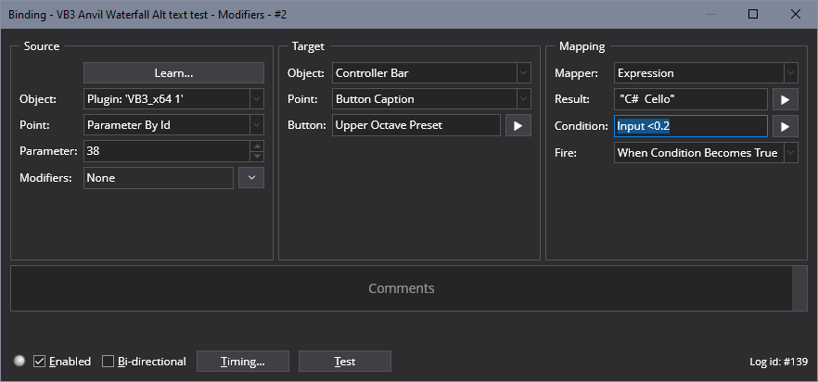Open the Timing... settings button
This screenshot has height=382, width=818.
point(243,361)
